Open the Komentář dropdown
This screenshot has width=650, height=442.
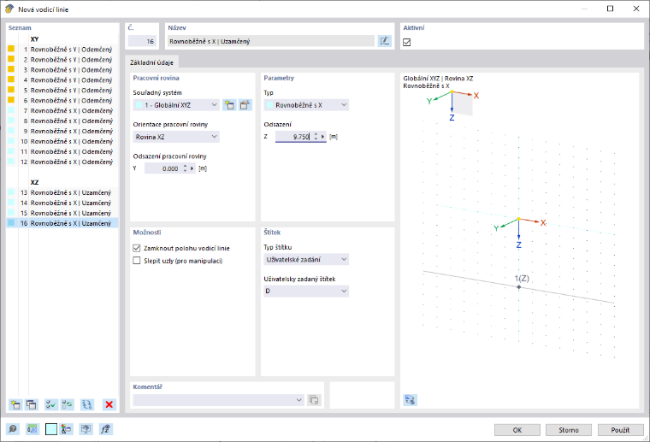219,400
